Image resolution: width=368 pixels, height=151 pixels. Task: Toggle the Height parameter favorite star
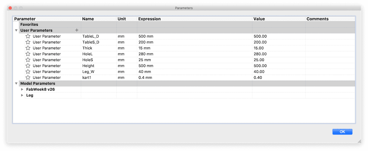coord(28,66)
